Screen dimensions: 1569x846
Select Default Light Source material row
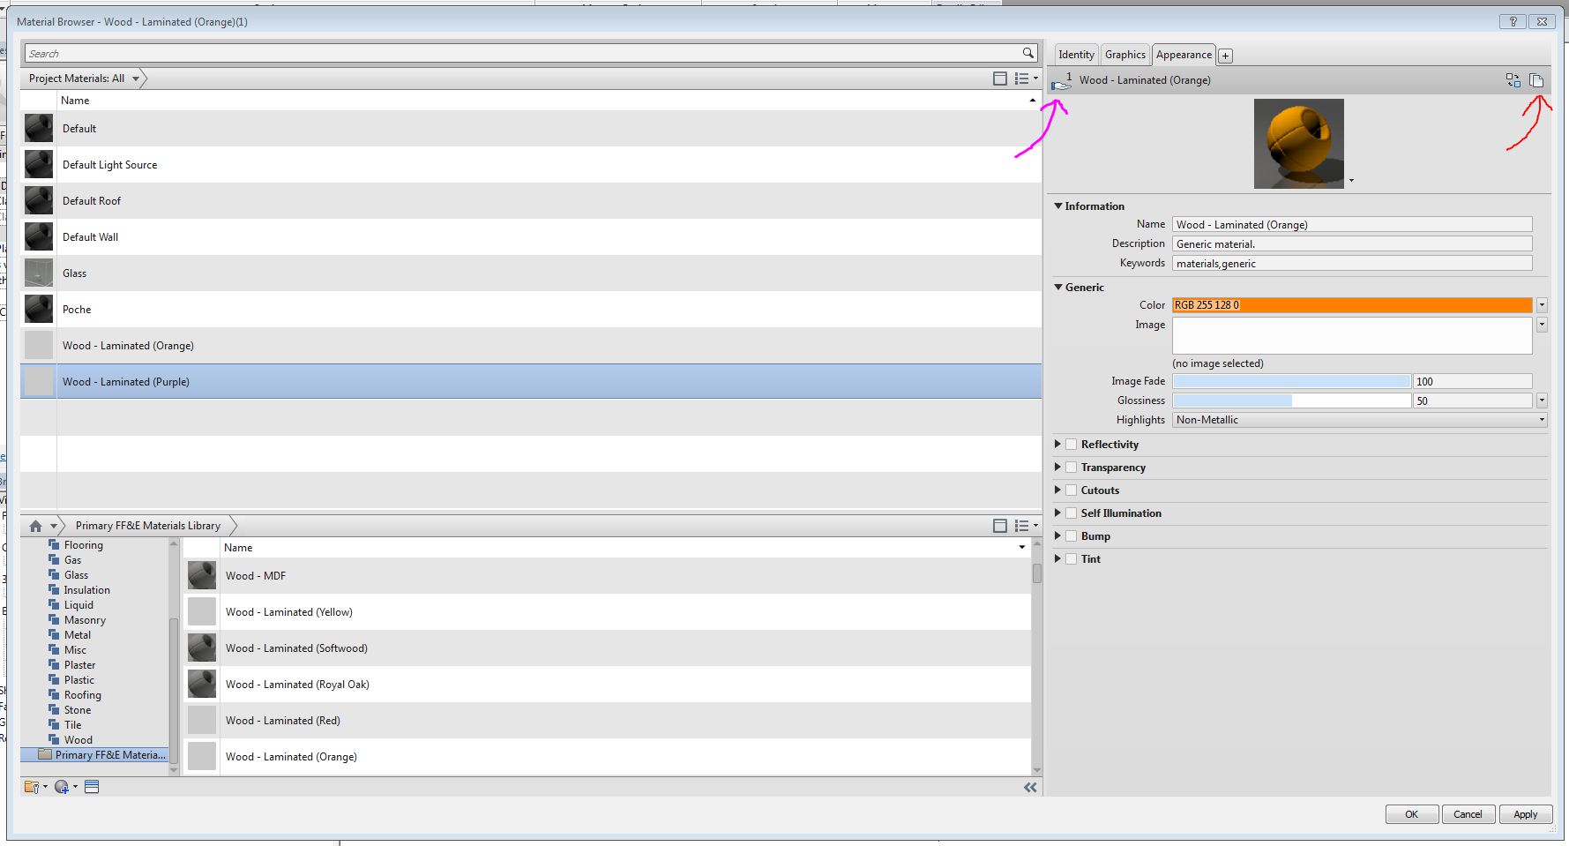[x=531, y=165]
